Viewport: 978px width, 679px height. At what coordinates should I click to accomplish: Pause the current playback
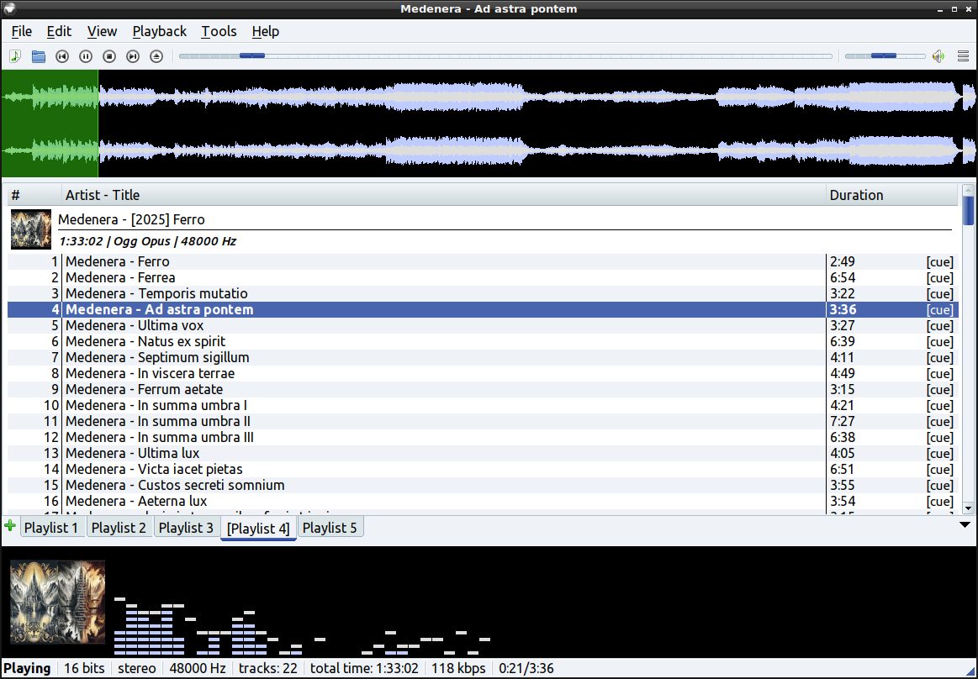pos(86,56)
